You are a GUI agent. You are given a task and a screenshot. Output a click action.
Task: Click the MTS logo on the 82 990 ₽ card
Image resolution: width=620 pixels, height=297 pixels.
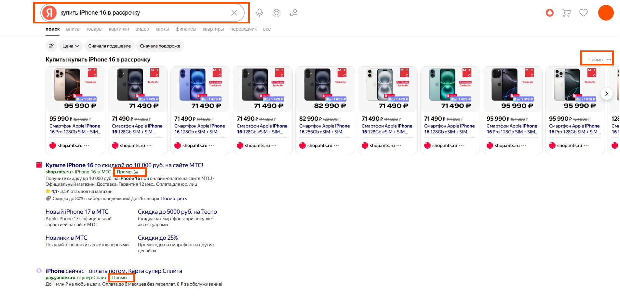pyautogui.click(x=342, y=73)
